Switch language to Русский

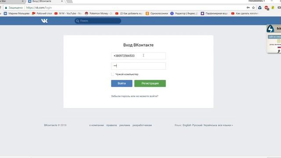197,125
